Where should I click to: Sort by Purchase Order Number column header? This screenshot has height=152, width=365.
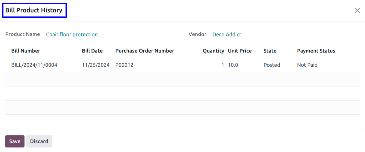144,51
